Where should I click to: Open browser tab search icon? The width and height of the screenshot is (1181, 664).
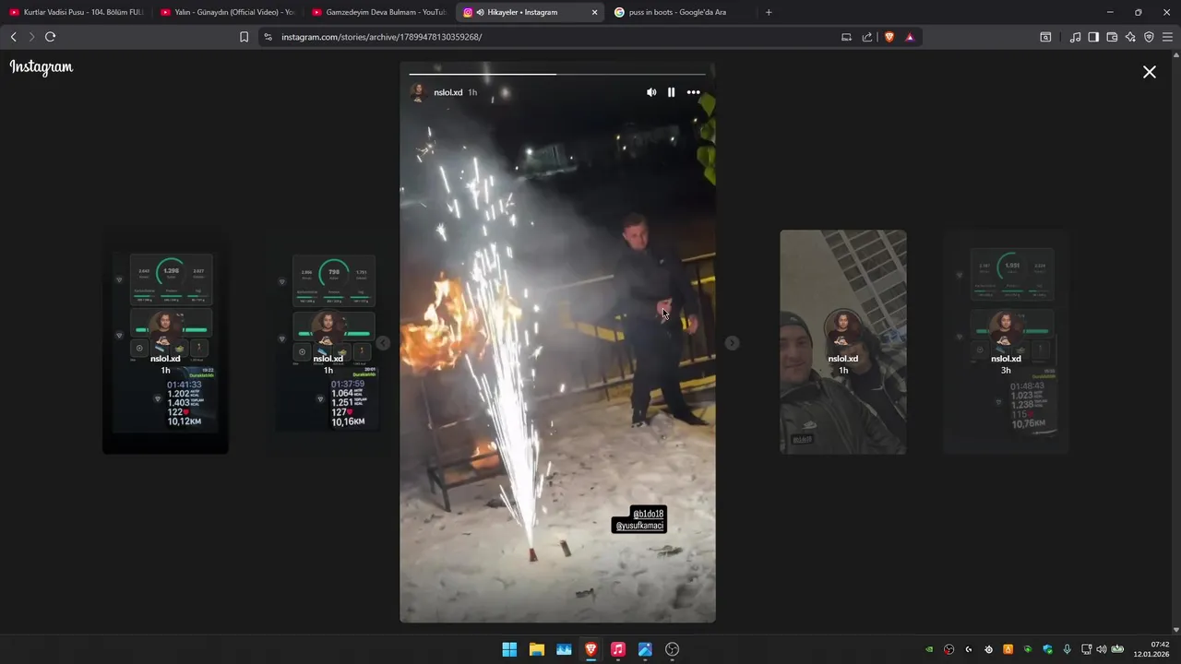(1045, 37)
